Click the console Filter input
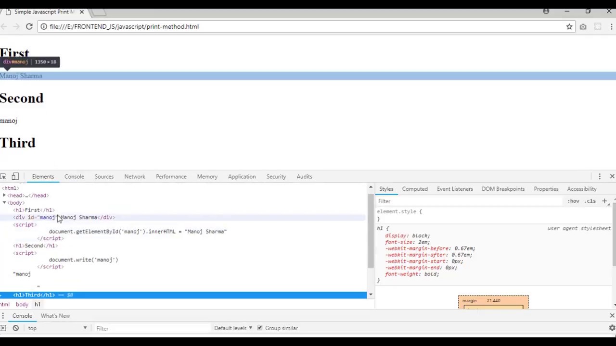The width and height of the screenshot is (616, 346). [152, 328]
